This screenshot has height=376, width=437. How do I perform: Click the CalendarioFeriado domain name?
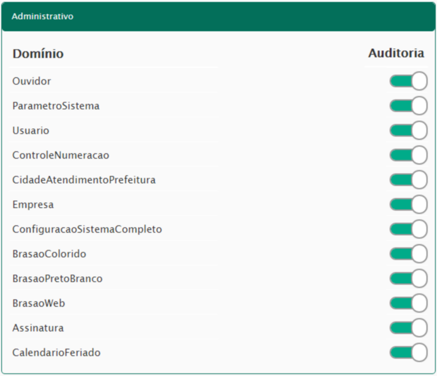point(56,352)
